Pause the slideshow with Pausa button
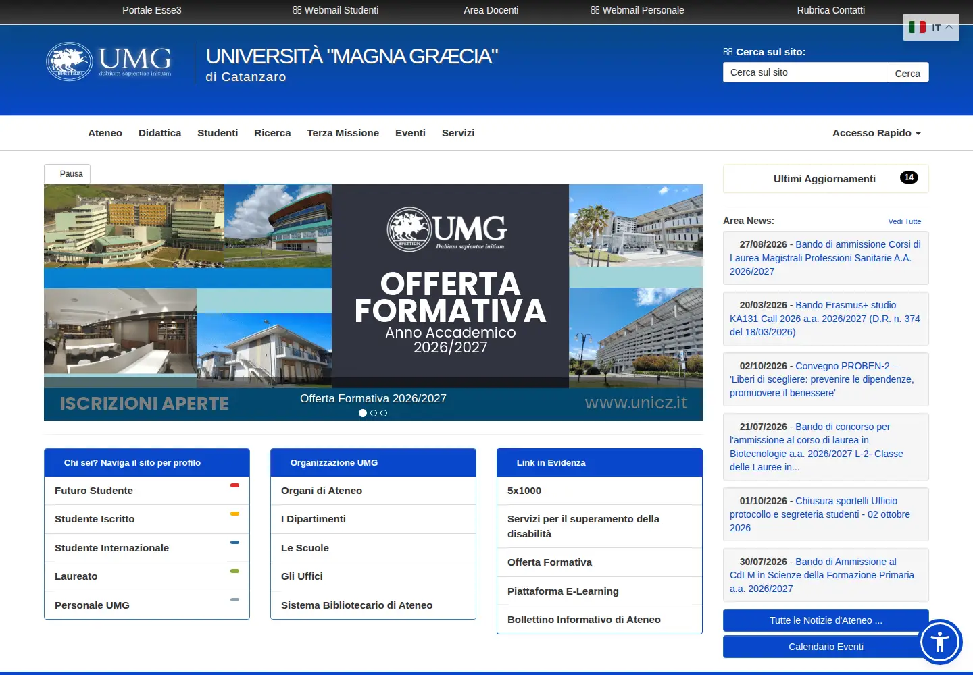The image size is (973, 675). 68,174
